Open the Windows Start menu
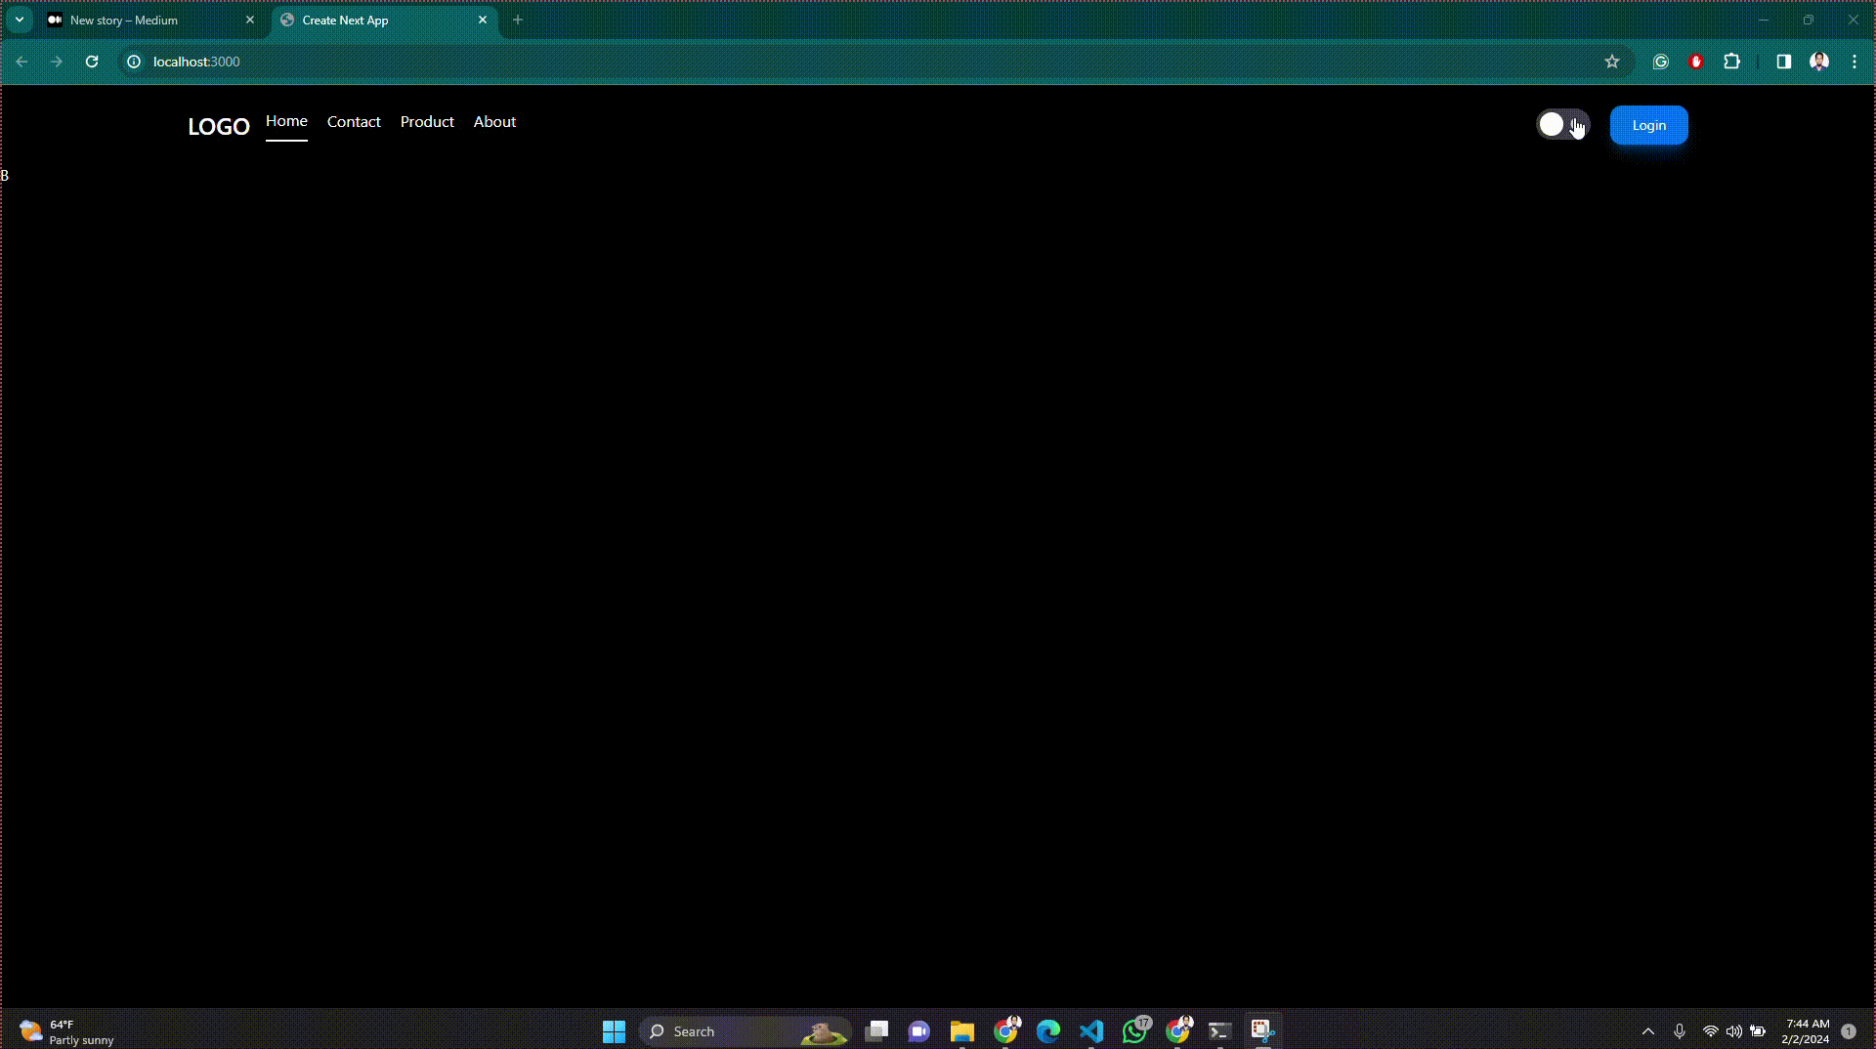1876x1049 pixels. (614, 1031)
